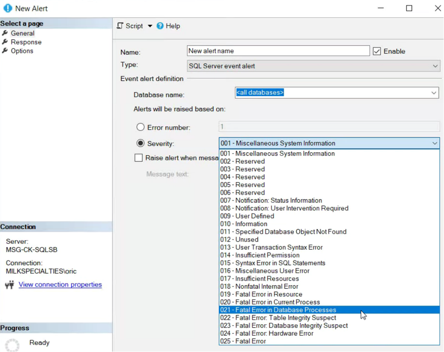The height and width of the screenshot is (352, 444).
Task: Expand the Script dropdown arrow
Action: 150,26
